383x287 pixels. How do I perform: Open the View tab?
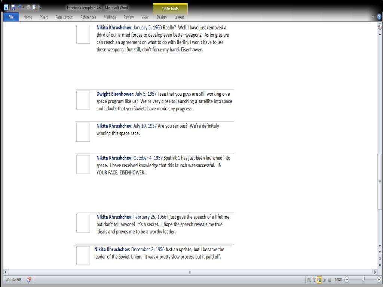145,17
